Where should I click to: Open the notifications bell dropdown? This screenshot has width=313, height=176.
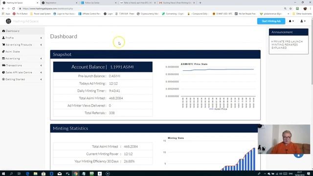[291, 21]
